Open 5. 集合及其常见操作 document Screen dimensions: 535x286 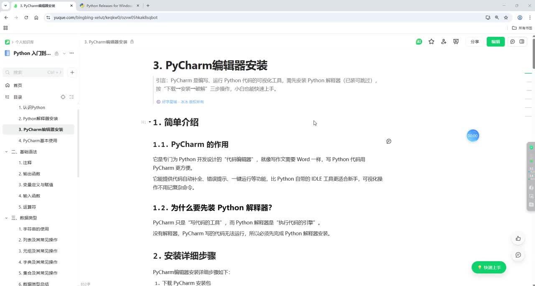point(38,273)
